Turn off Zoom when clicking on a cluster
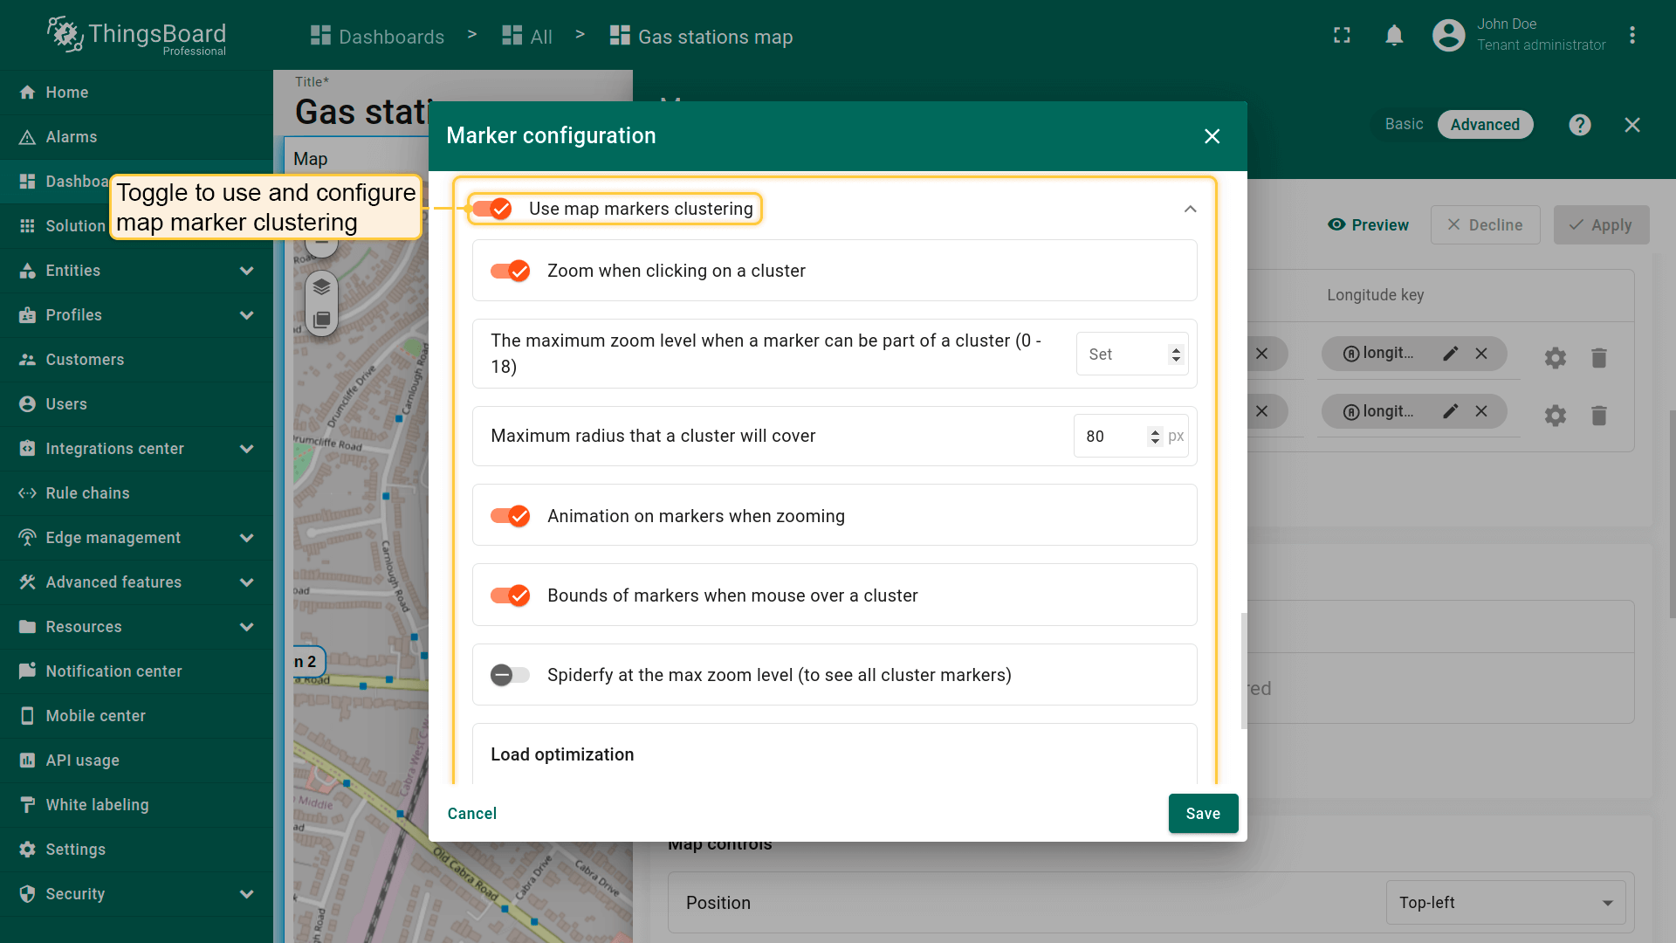Screen dimensions: 1676x943 tap(510, 271)
